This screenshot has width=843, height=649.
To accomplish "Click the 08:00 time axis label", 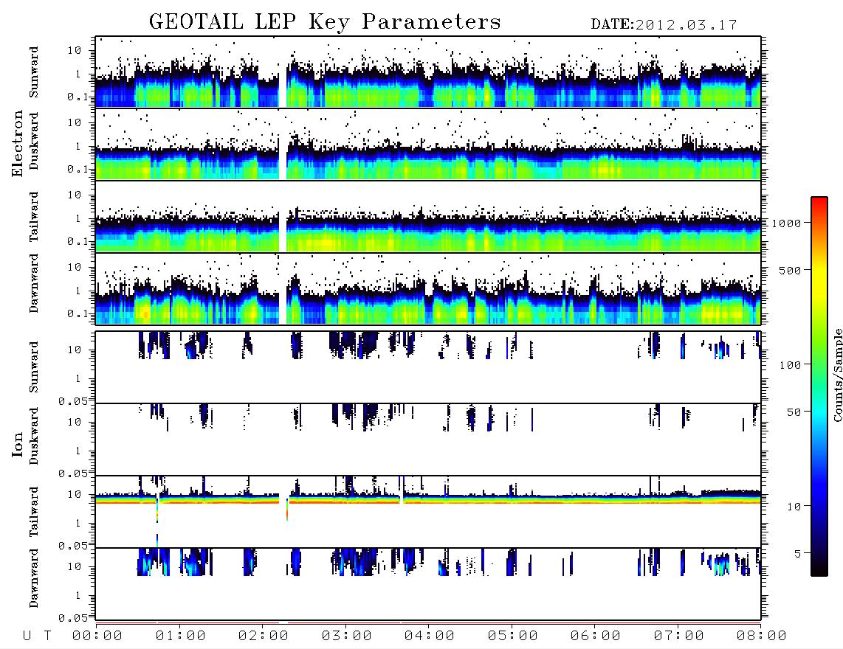I will [762, 636].
